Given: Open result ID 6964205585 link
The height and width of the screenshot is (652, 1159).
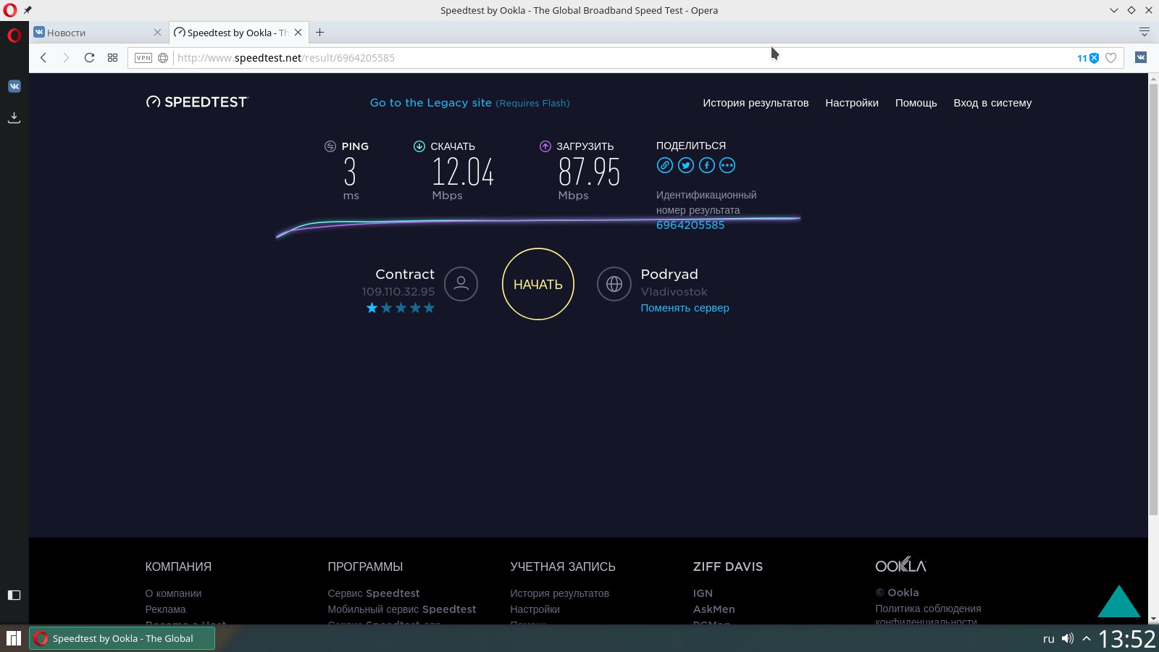Looking at the screenshot, I should (x=690, y=225).
